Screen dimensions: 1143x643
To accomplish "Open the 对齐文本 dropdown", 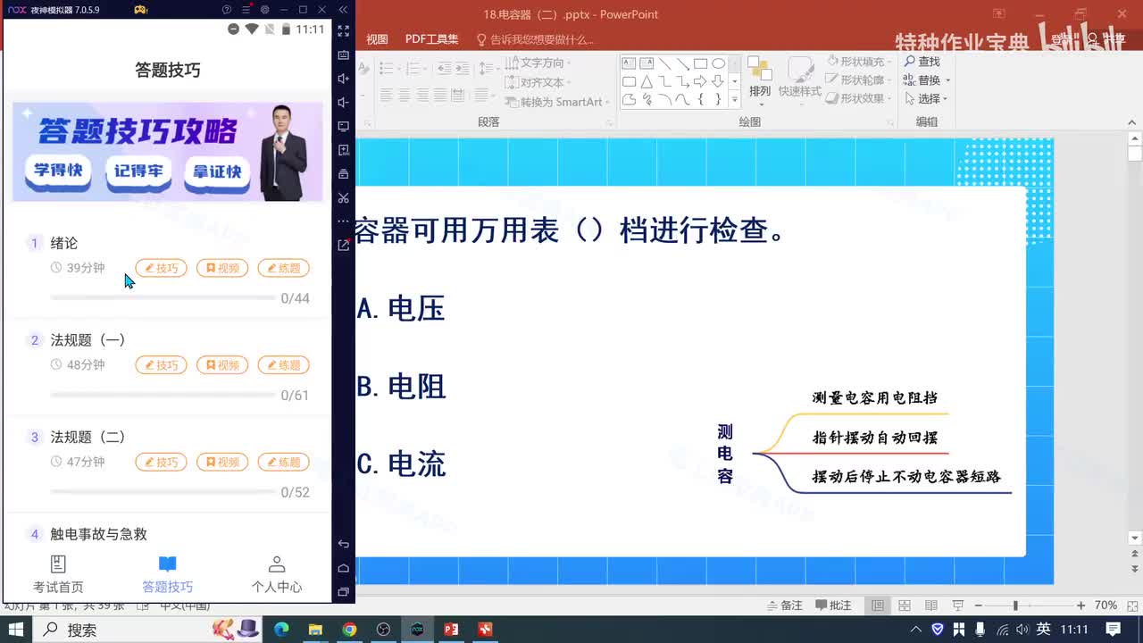I will (x=538, y=82).
